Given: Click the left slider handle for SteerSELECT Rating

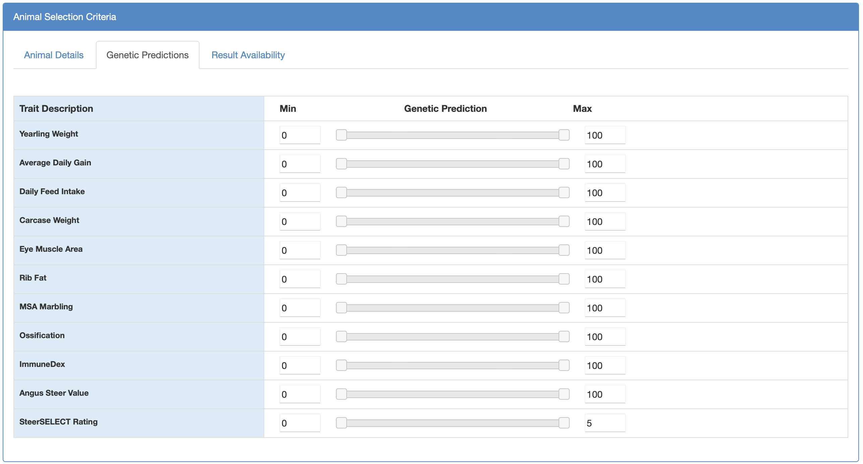Looking at the screenshot, I should pyautogui.click(x=341, y=423).
